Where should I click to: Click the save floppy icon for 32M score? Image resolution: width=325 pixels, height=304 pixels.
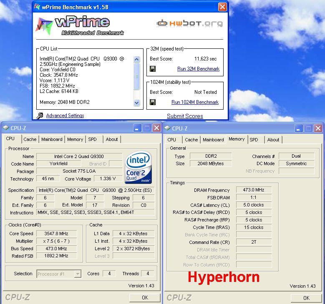pos(153,69)
